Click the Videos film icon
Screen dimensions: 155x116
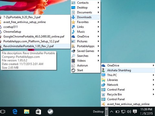(x=73, y=61)
